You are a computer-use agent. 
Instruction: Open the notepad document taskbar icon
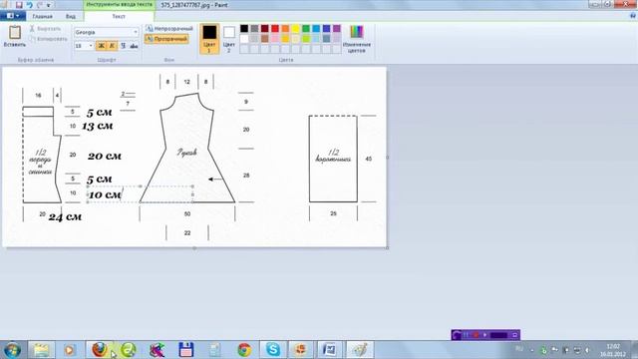click(215, 350)
